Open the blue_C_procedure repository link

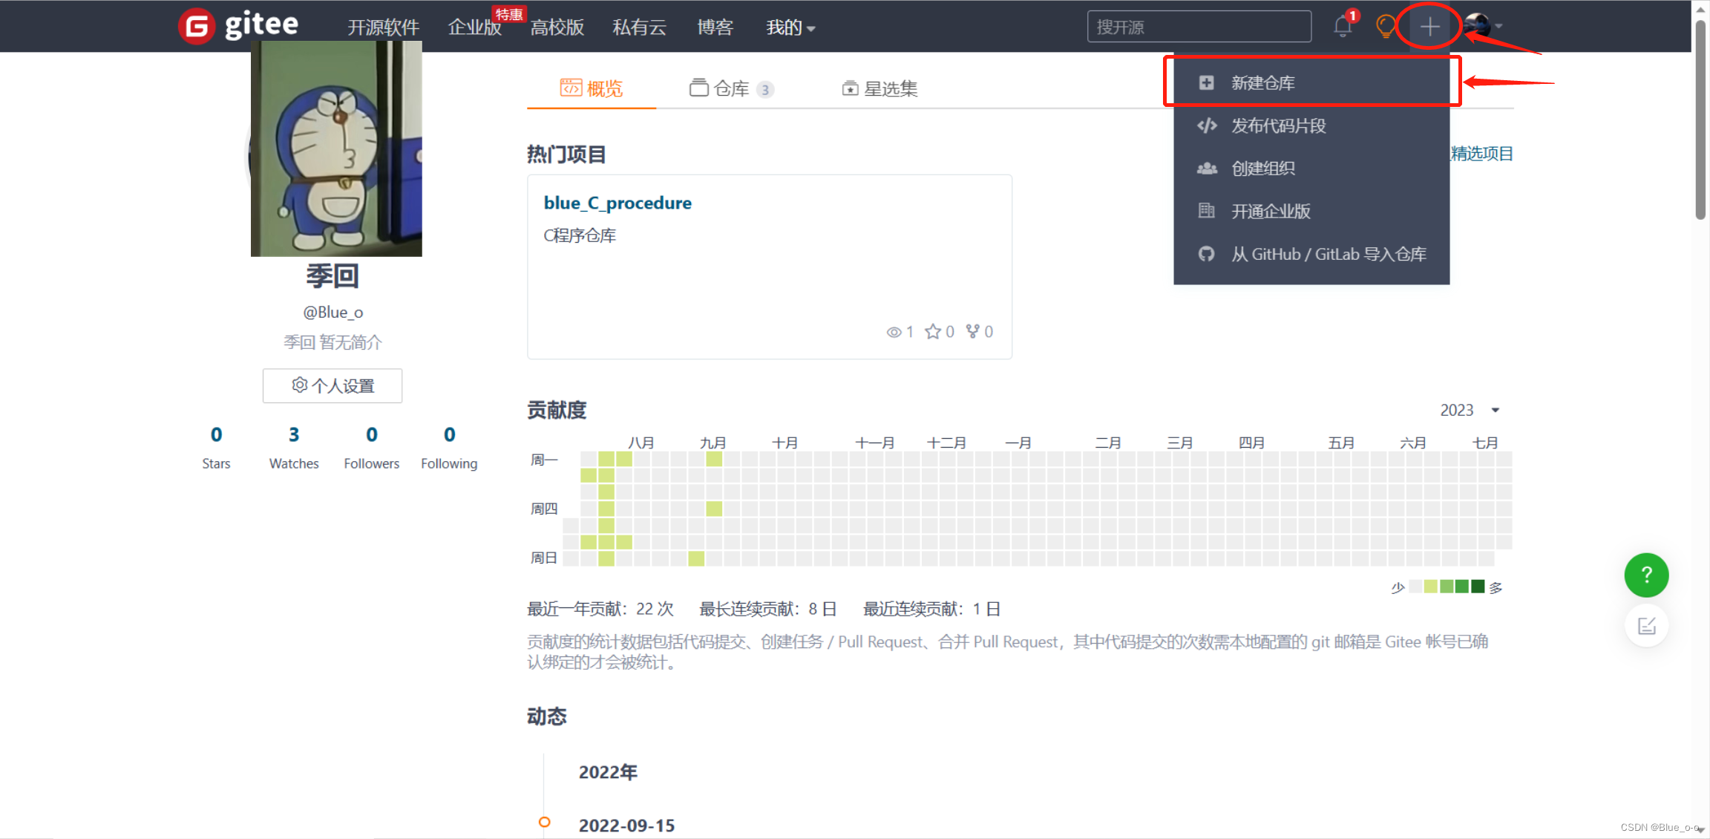pyautogui.click(x=617, y=202)
